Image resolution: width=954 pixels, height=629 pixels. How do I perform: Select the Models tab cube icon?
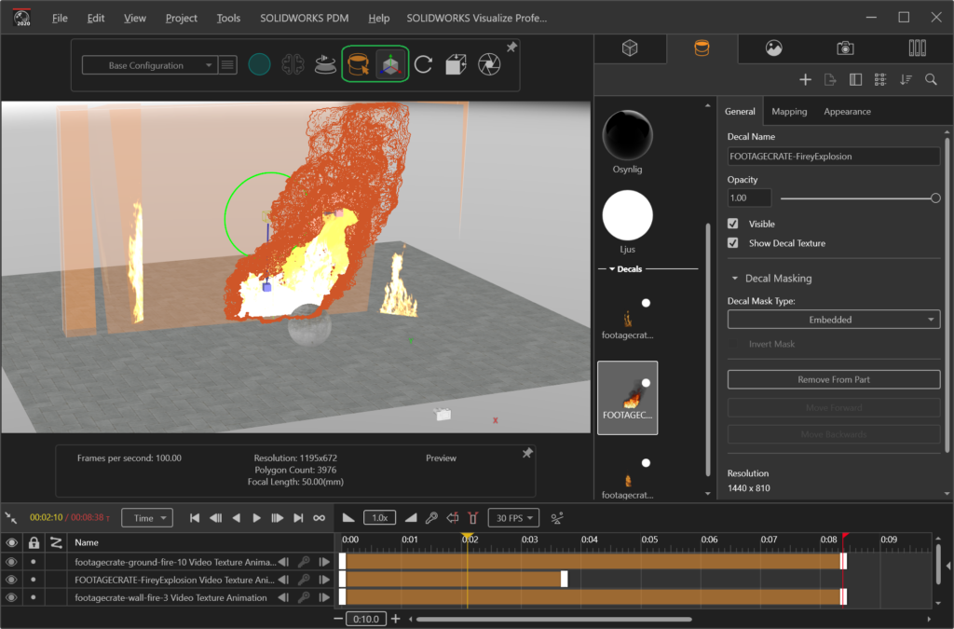pos(630,48)
